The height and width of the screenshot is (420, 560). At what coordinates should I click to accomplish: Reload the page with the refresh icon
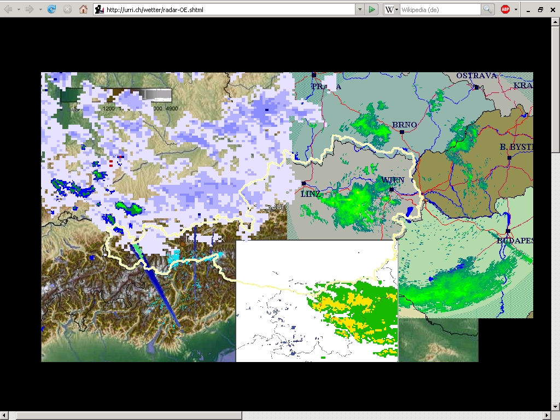tap(51, 9)
